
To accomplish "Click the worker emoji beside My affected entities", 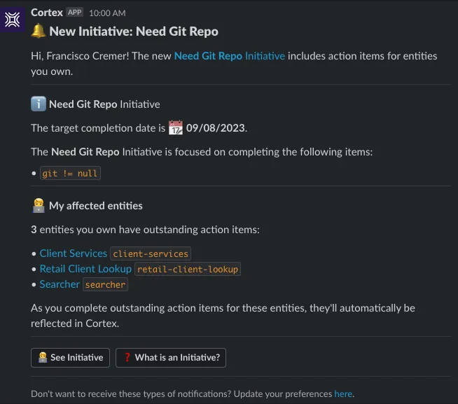I will (39, 206).
